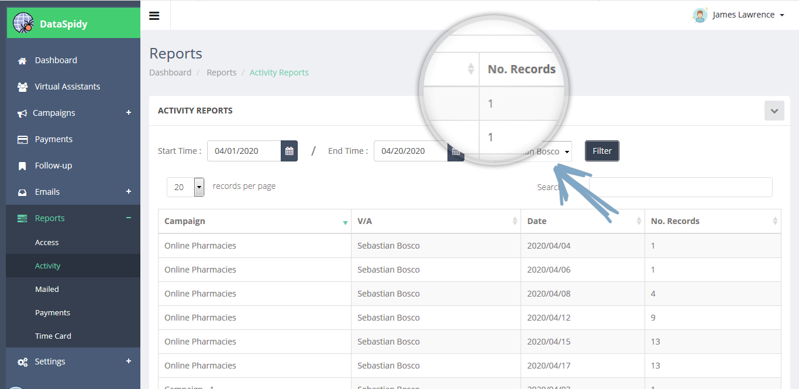Open Payments via its wallet icon
The width and height of the screenshot is (799, 389).
click(22, 139)
